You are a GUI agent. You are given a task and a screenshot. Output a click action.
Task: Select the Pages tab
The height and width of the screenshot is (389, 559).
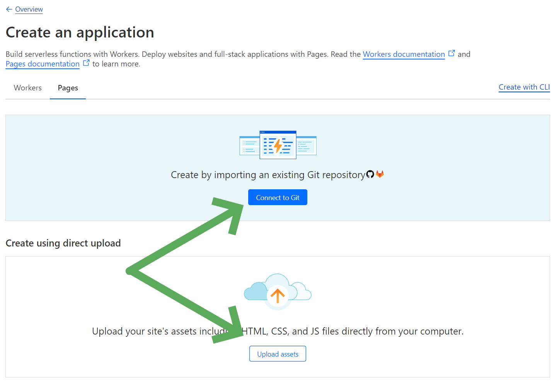point(68,88)
